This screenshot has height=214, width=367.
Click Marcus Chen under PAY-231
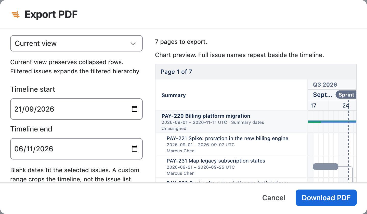[x=180, y=173]
